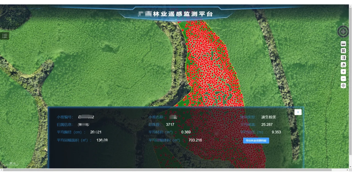
Task: Click the crown diameter value 9.353
Action: click(x=276, y=132)
